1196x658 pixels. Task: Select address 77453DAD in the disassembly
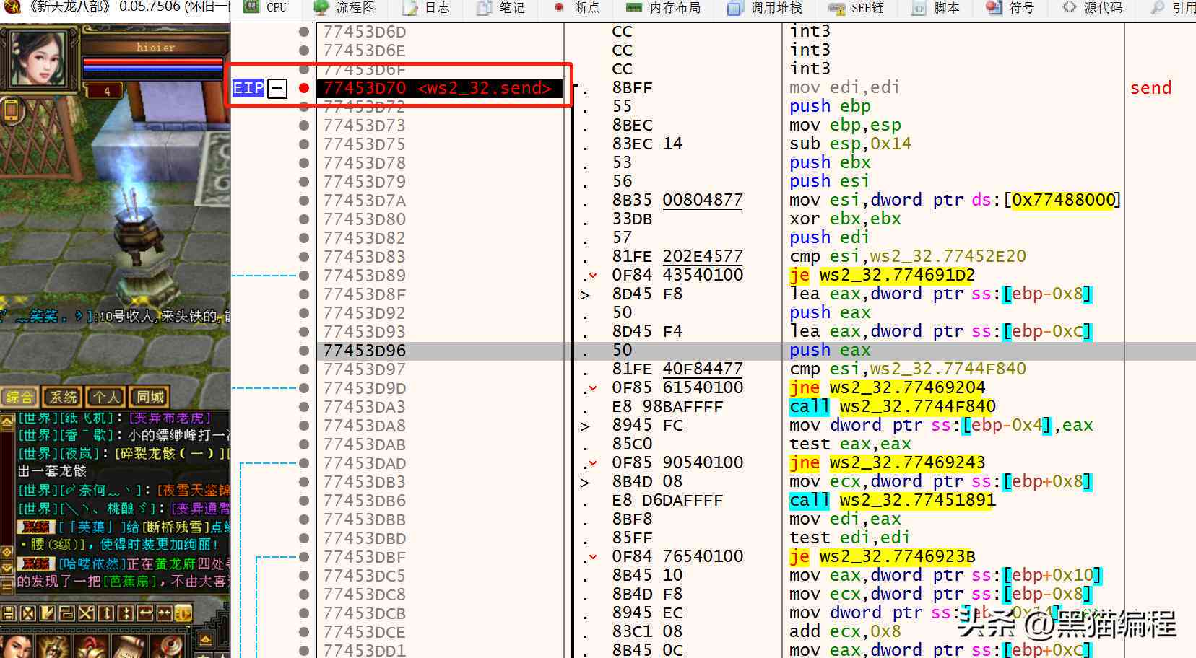tap(364, 463)
